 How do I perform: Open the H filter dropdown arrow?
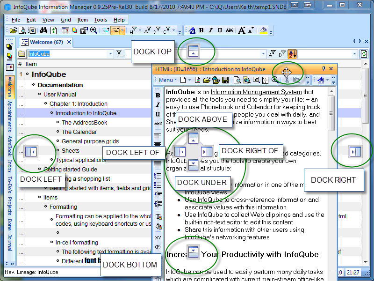tap(140, 30)
